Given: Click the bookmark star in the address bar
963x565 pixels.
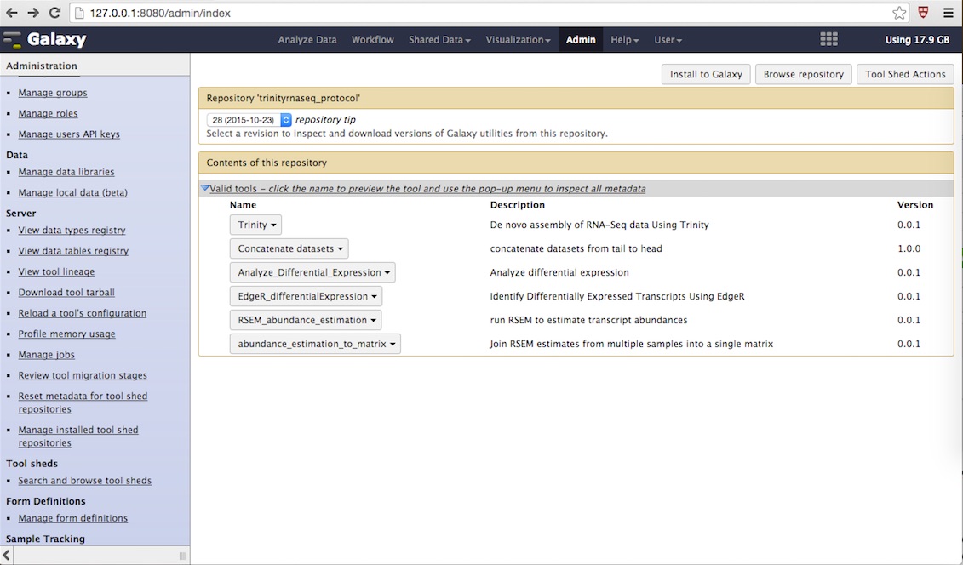Looking at the screenshot, I should [x=898, y=13].
